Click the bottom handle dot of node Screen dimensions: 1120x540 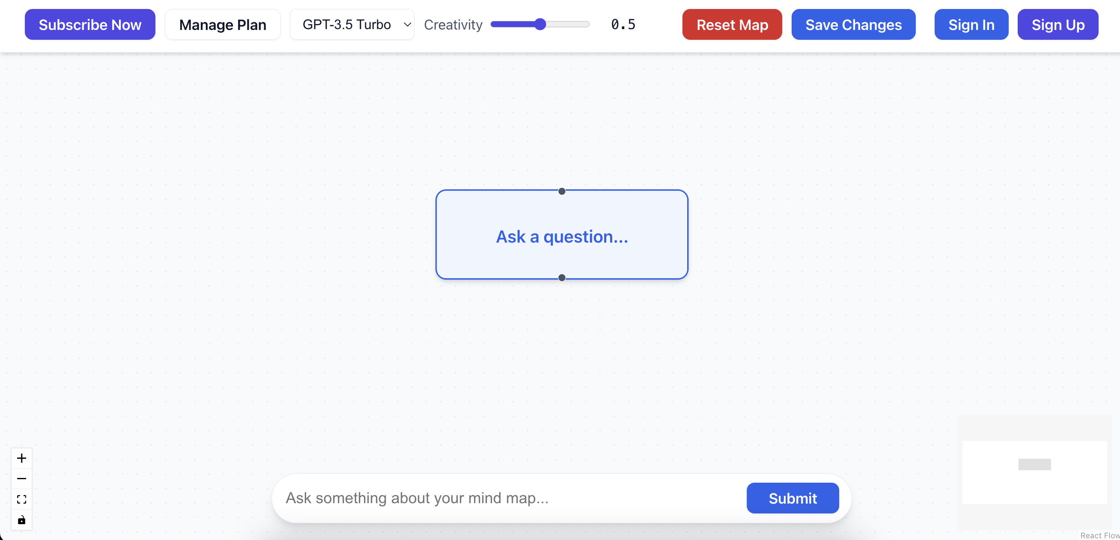click(562, 278)
